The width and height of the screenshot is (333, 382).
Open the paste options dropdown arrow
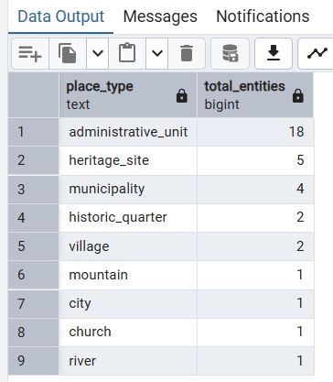click(x=157, y=54)
